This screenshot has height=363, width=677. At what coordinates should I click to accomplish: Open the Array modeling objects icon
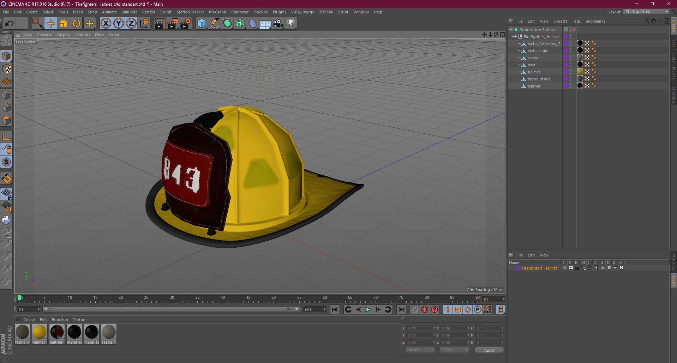[240, 24]
